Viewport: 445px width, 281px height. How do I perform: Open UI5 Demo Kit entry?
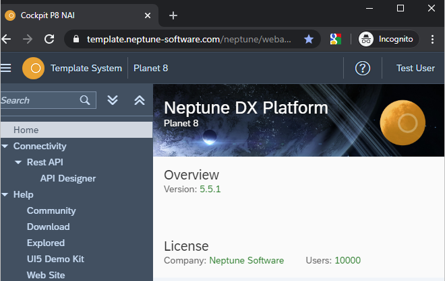click(55, 259)
